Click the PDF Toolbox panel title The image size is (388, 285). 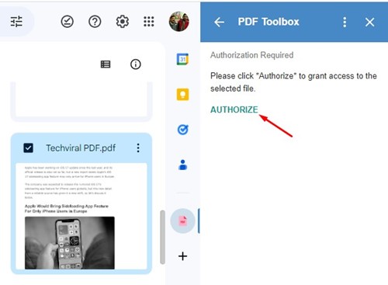[x=268, y=22]
